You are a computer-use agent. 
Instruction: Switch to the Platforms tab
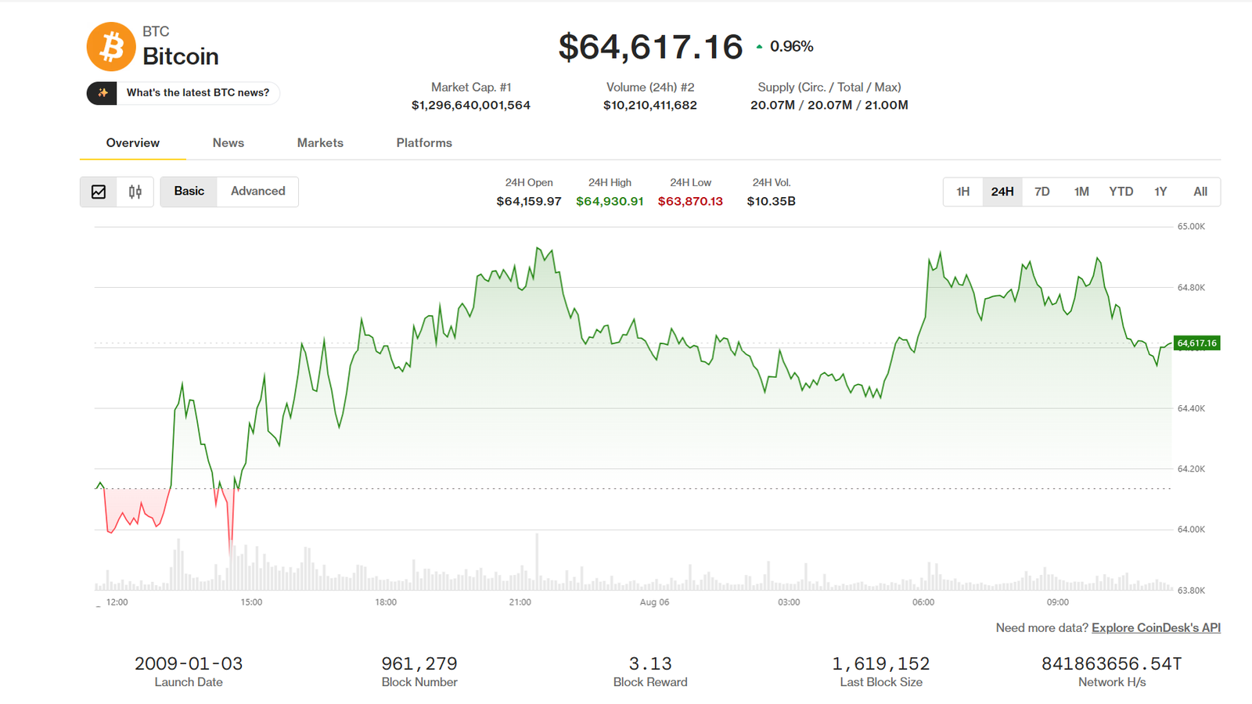tap(424, 143)
